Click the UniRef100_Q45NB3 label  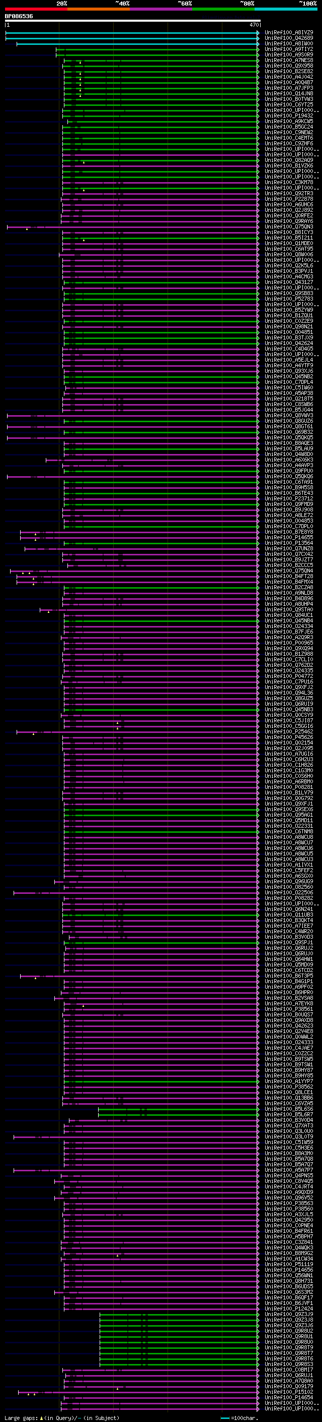(x=289, y=709)
